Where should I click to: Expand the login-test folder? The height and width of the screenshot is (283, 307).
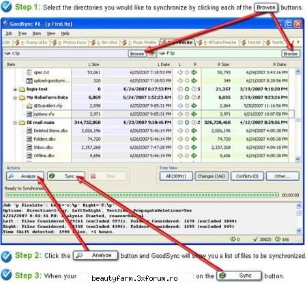pos(15,89)
